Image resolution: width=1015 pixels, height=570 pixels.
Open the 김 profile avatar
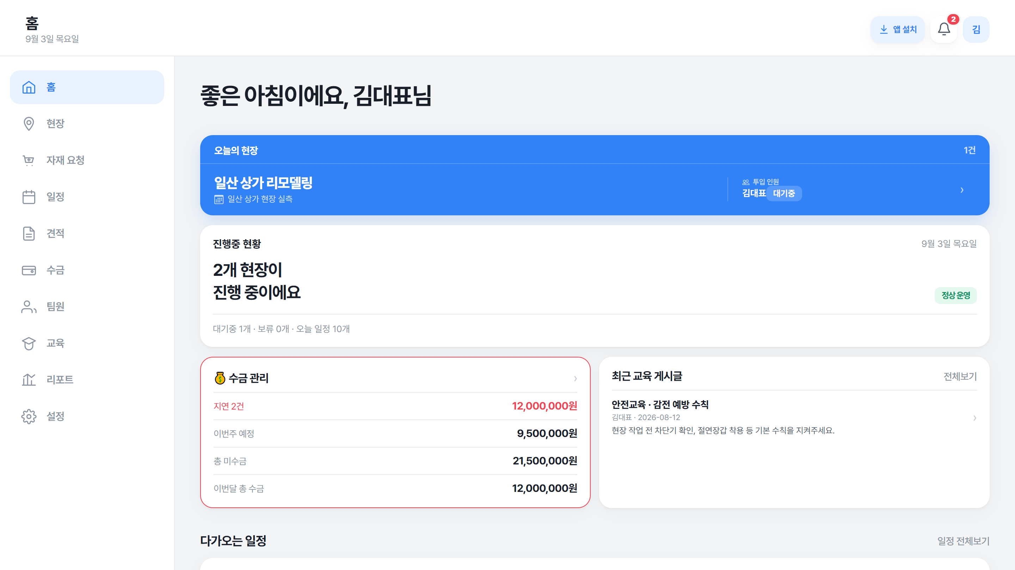pyautogui.click(x=976, y=29)
